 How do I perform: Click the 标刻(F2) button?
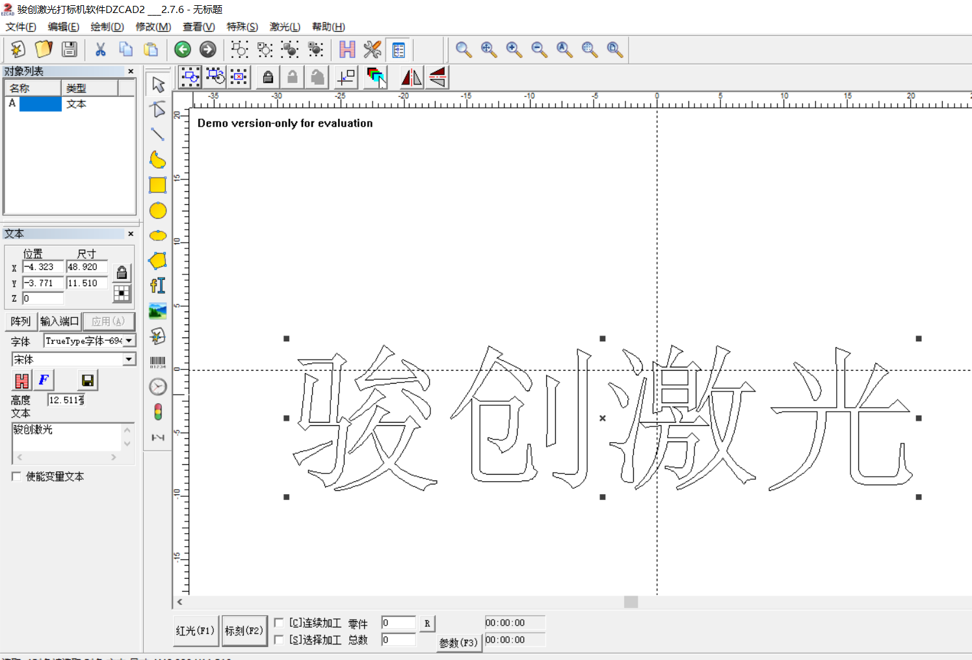coord(244,631)
